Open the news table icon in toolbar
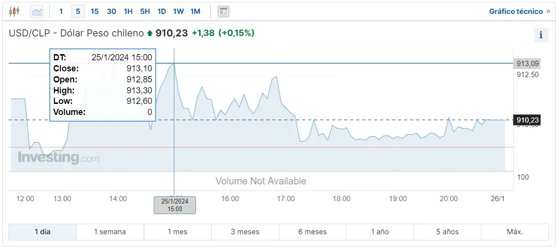559x250 pixels. [x=224, y=11]
